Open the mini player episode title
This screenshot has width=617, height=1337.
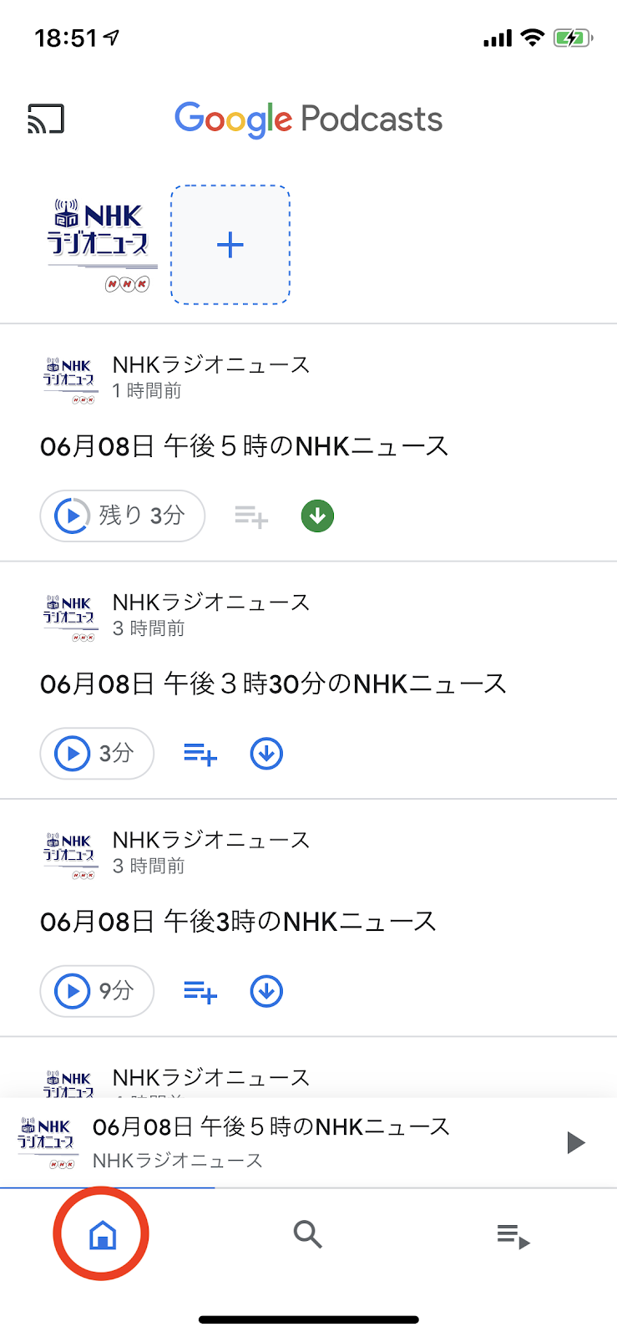coord(271,1127)
